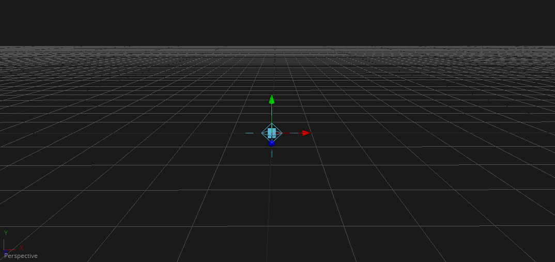Click the red X-axis translate arrow
The image size is (555, 262).
pyautogui.click(x=306, y=133)
